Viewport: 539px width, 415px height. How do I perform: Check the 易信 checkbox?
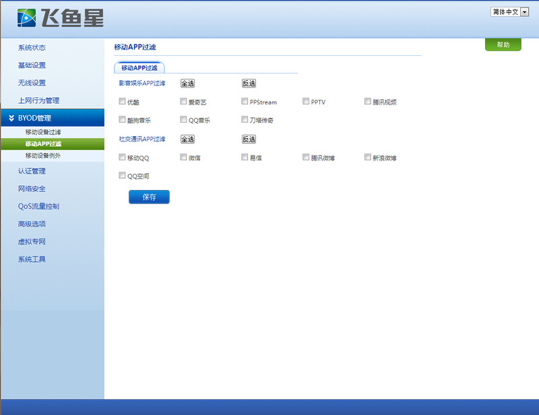[245, 157]
